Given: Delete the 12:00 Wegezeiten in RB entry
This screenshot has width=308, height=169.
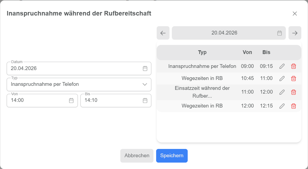Looking at the screenshot, I should (294, 106).
